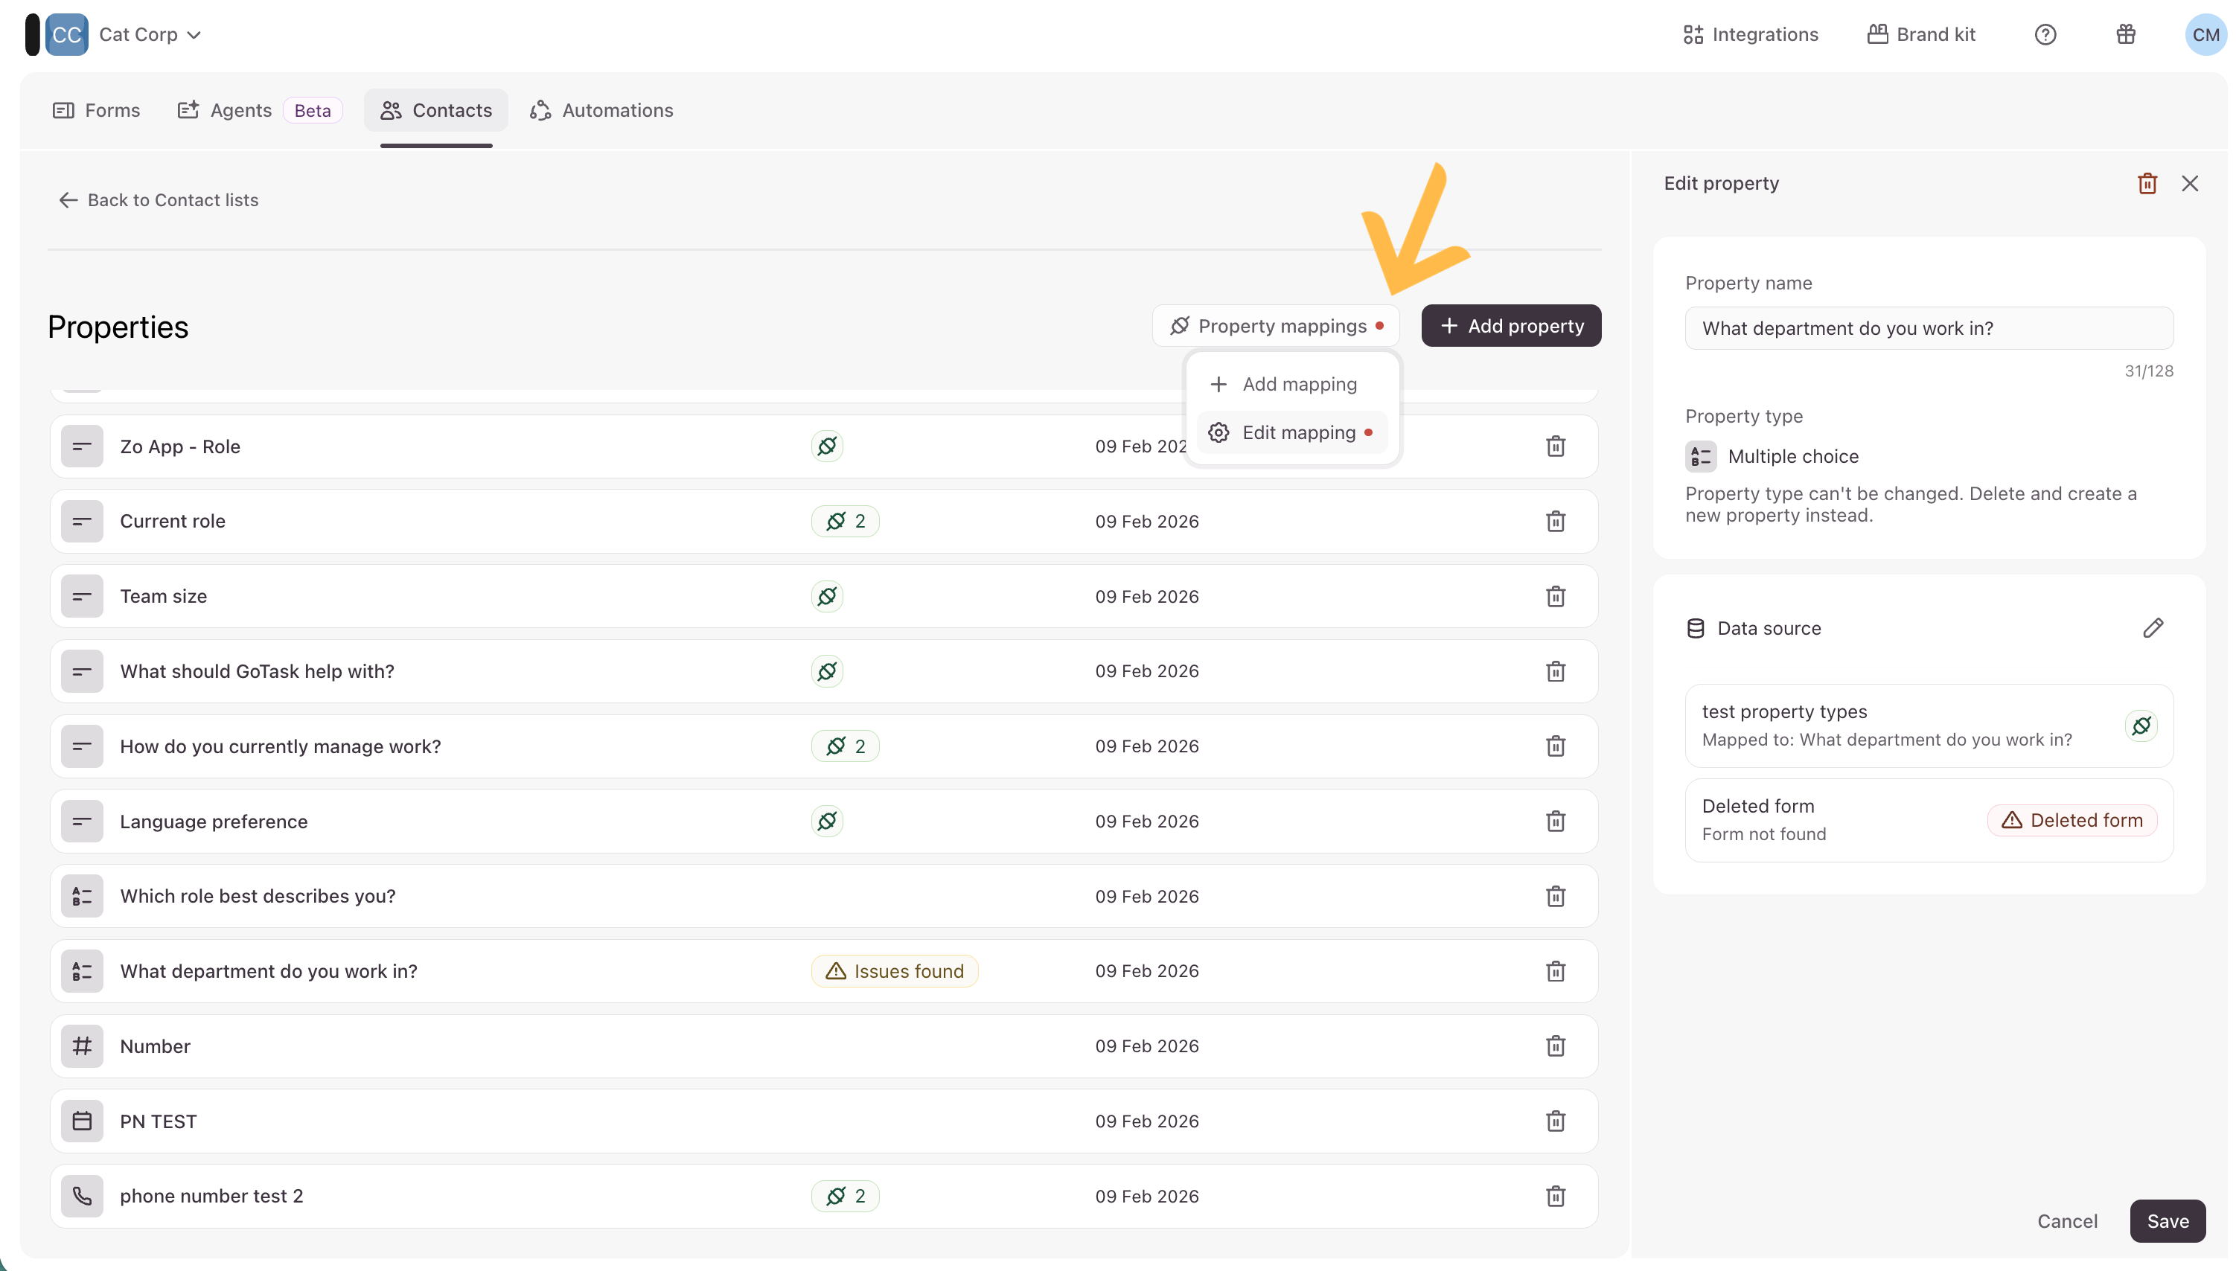This screenshot has width=2236, height=1271.
Task: Click the mapping icon for test property types
Action: [x=2141, y=726]
